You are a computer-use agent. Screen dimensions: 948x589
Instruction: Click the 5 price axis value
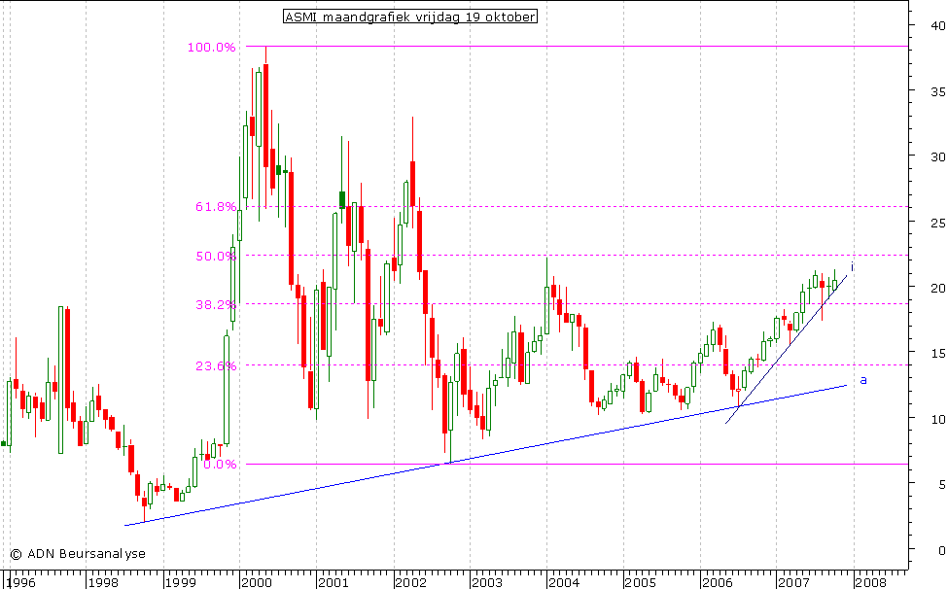[x=942, y=484]
